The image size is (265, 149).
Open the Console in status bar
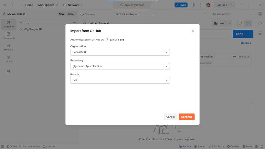coord(49,146)
